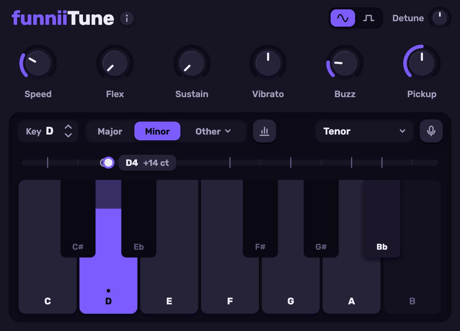Screen dimensions: 460x331
Task: Click the bar chart scale icon button
Action: [x=264, y=131]
